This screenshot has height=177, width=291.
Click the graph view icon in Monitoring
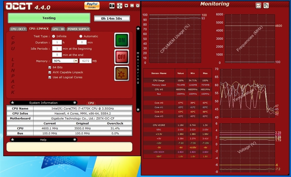258,6
